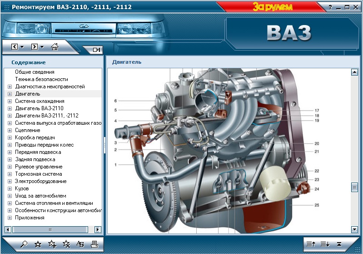363x254 pixels.
Task: Click the next section lines-down icon
Action: coord(325,244)
